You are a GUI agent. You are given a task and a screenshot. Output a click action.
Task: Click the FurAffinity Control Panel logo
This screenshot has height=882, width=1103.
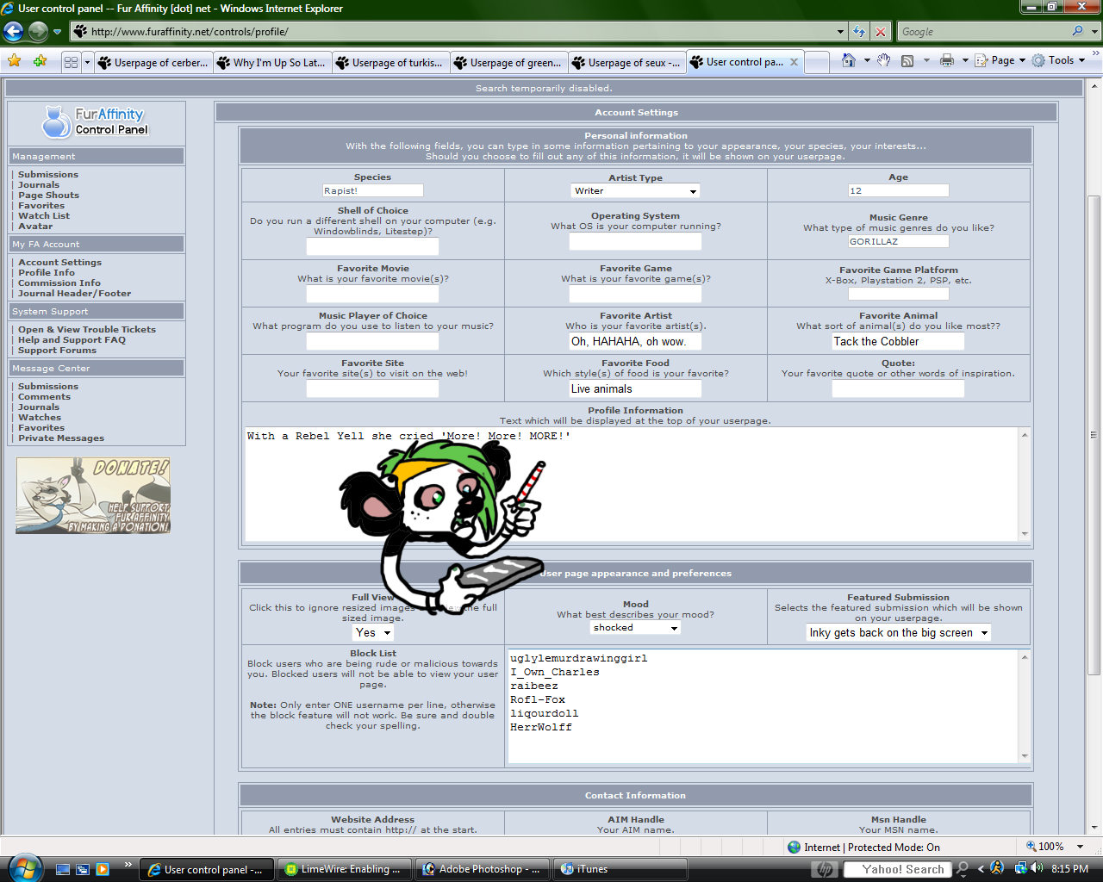[96, 121]
